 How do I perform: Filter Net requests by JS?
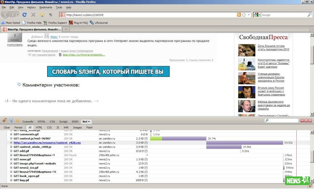(x=58, y=127)
